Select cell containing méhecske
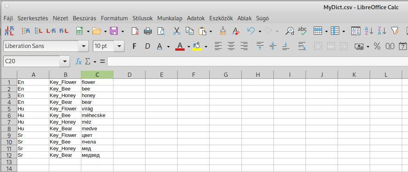 [97, 115]
